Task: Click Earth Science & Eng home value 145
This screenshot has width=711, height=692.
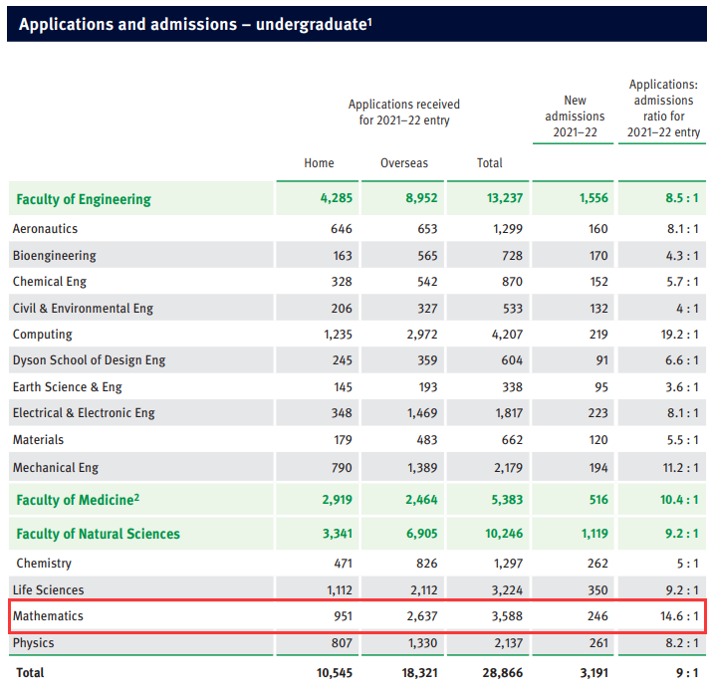Action: 343,387
